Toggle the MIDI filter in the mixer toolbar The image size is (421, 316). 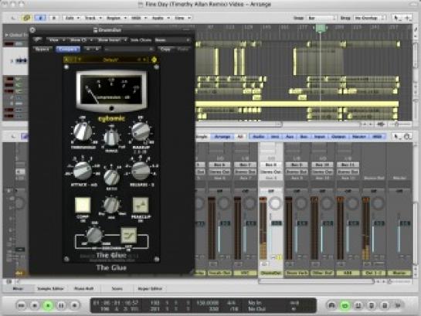click(x=377, y=137)
